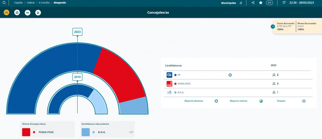The height and width of the screenshot is (139, 322).
Task: Open the search magnifier icon
Action: point(4,2)
